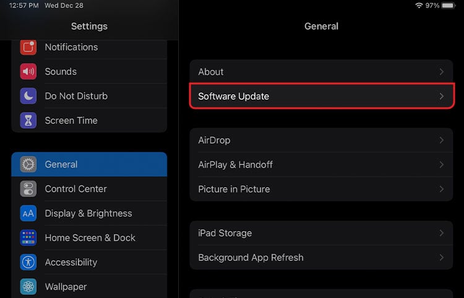Open AirPlay & Handoff settings
This screenshot has height=298, width=464.
tap(235, 164)
